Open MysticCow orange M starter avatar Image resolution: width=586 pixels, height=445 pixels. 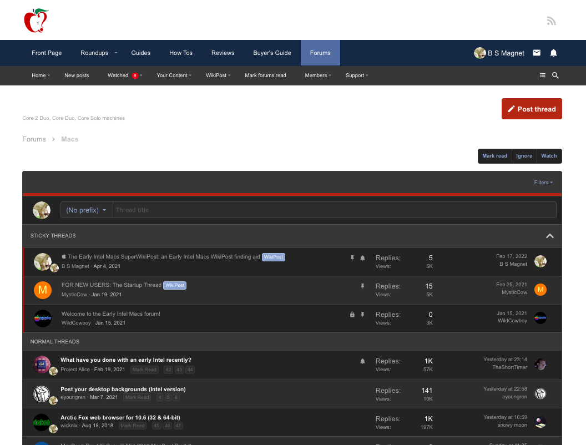tap(43, 290)
